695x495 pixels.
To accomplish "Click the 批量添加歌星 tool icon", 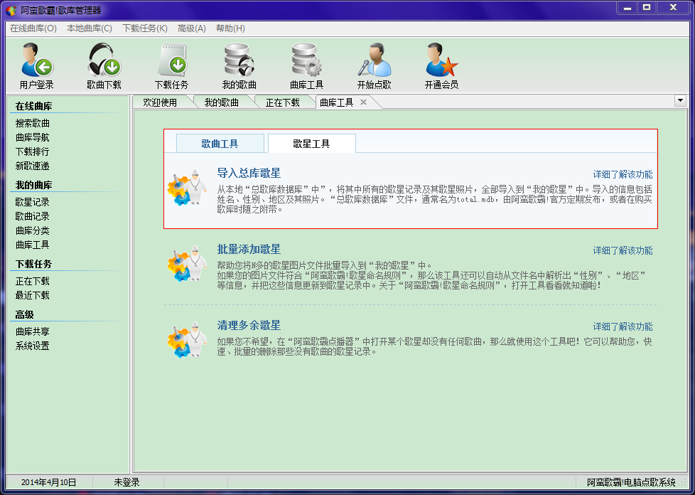I will [x=187, y=263].
